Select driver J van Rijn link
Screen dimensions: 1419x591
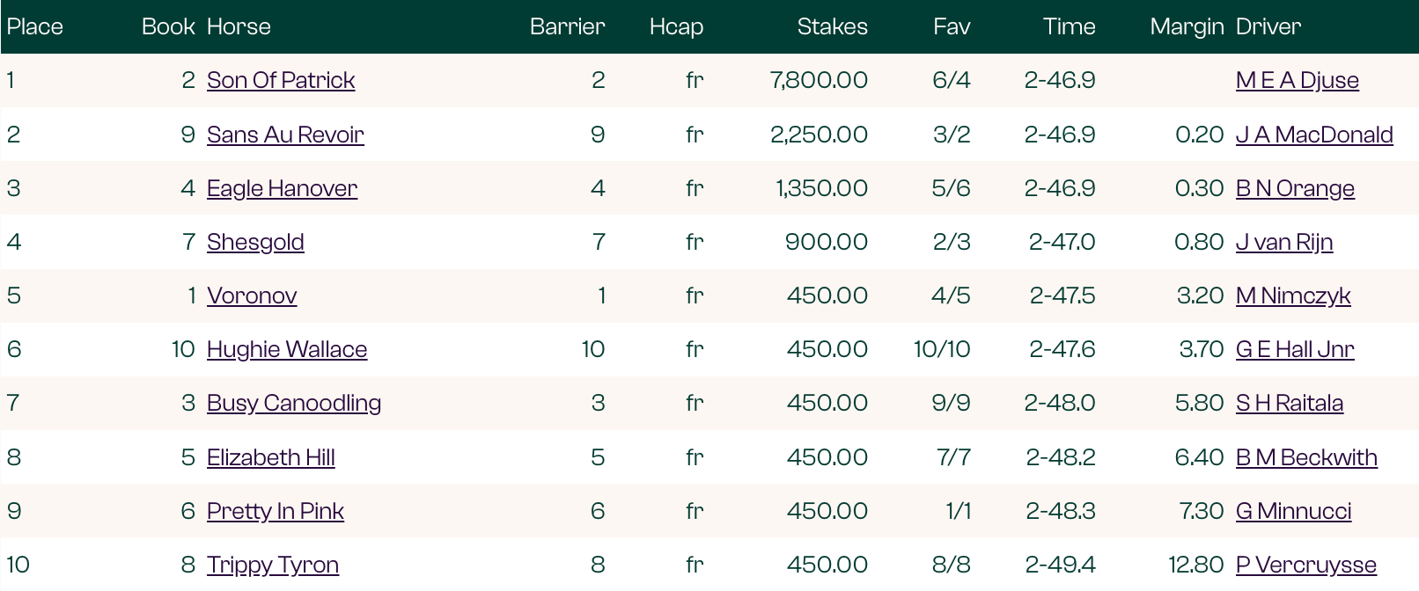tap(1284, 242)
